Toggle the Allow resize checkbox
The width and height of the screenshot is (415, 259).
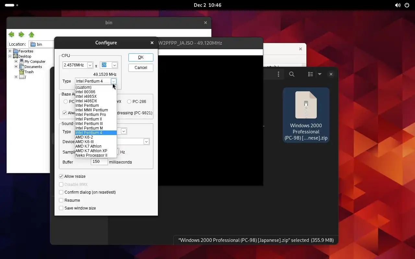(x=61, y=176)
